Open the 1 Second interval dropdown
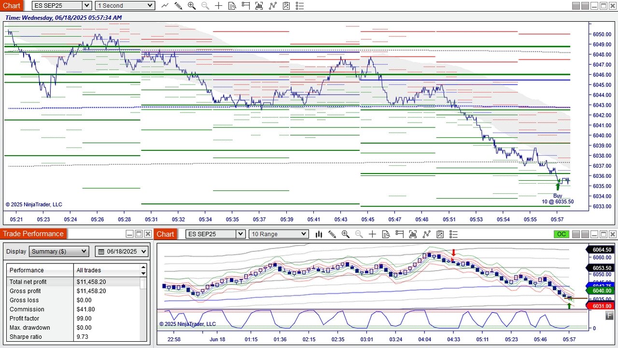This screenshot has height=348, width=618. tap(125, 6)
